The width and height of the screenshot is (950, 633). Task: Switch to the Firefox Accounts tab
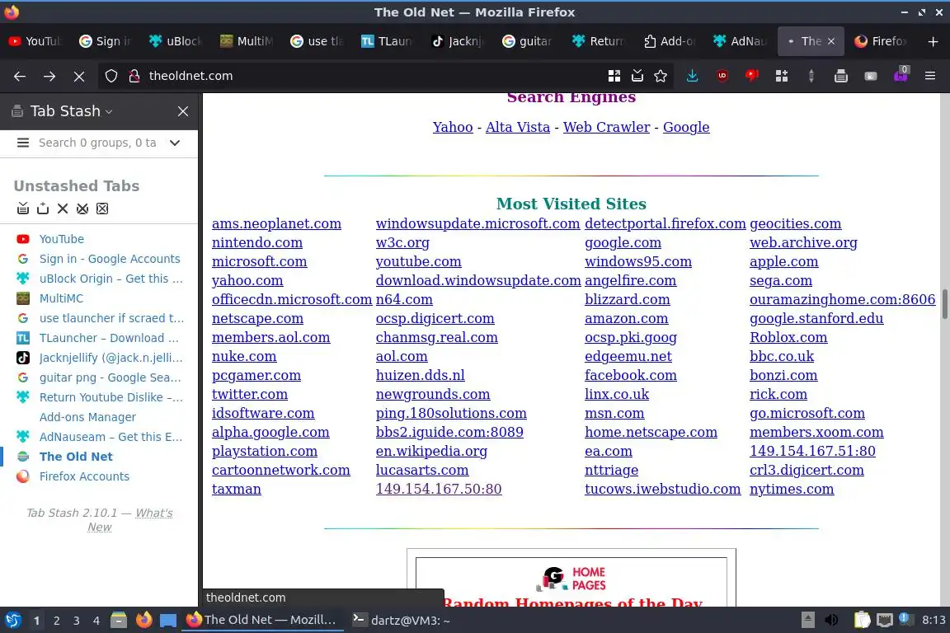click(881, 41)
